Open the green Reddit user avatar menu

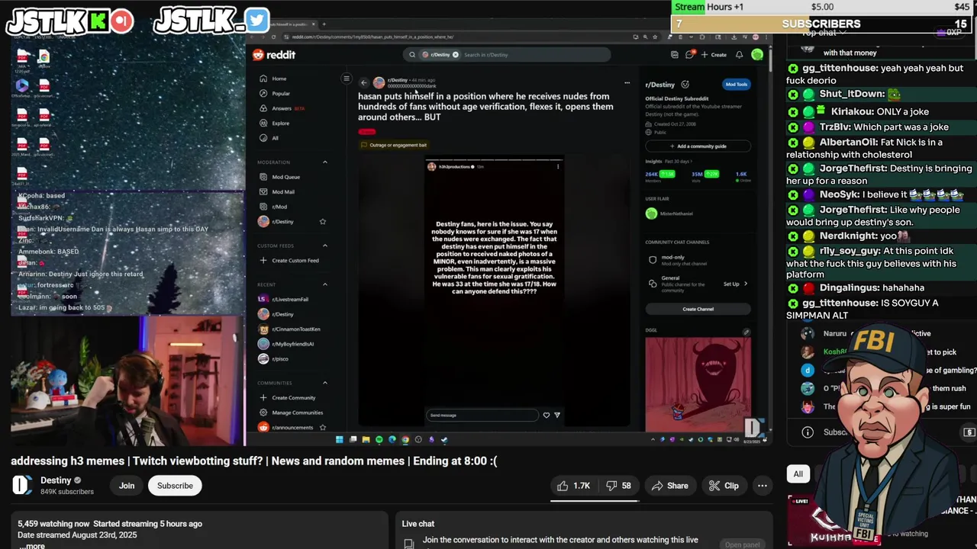tap(756, 54)
